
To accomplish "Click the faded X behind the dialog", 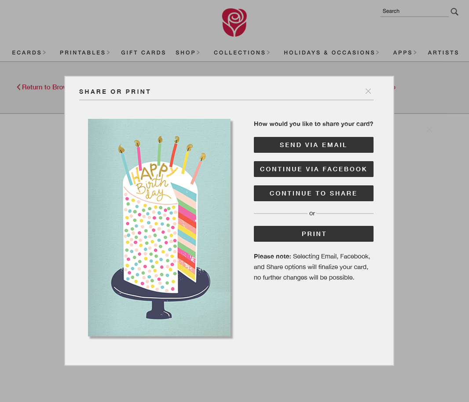I will click(x=429, y=130).
